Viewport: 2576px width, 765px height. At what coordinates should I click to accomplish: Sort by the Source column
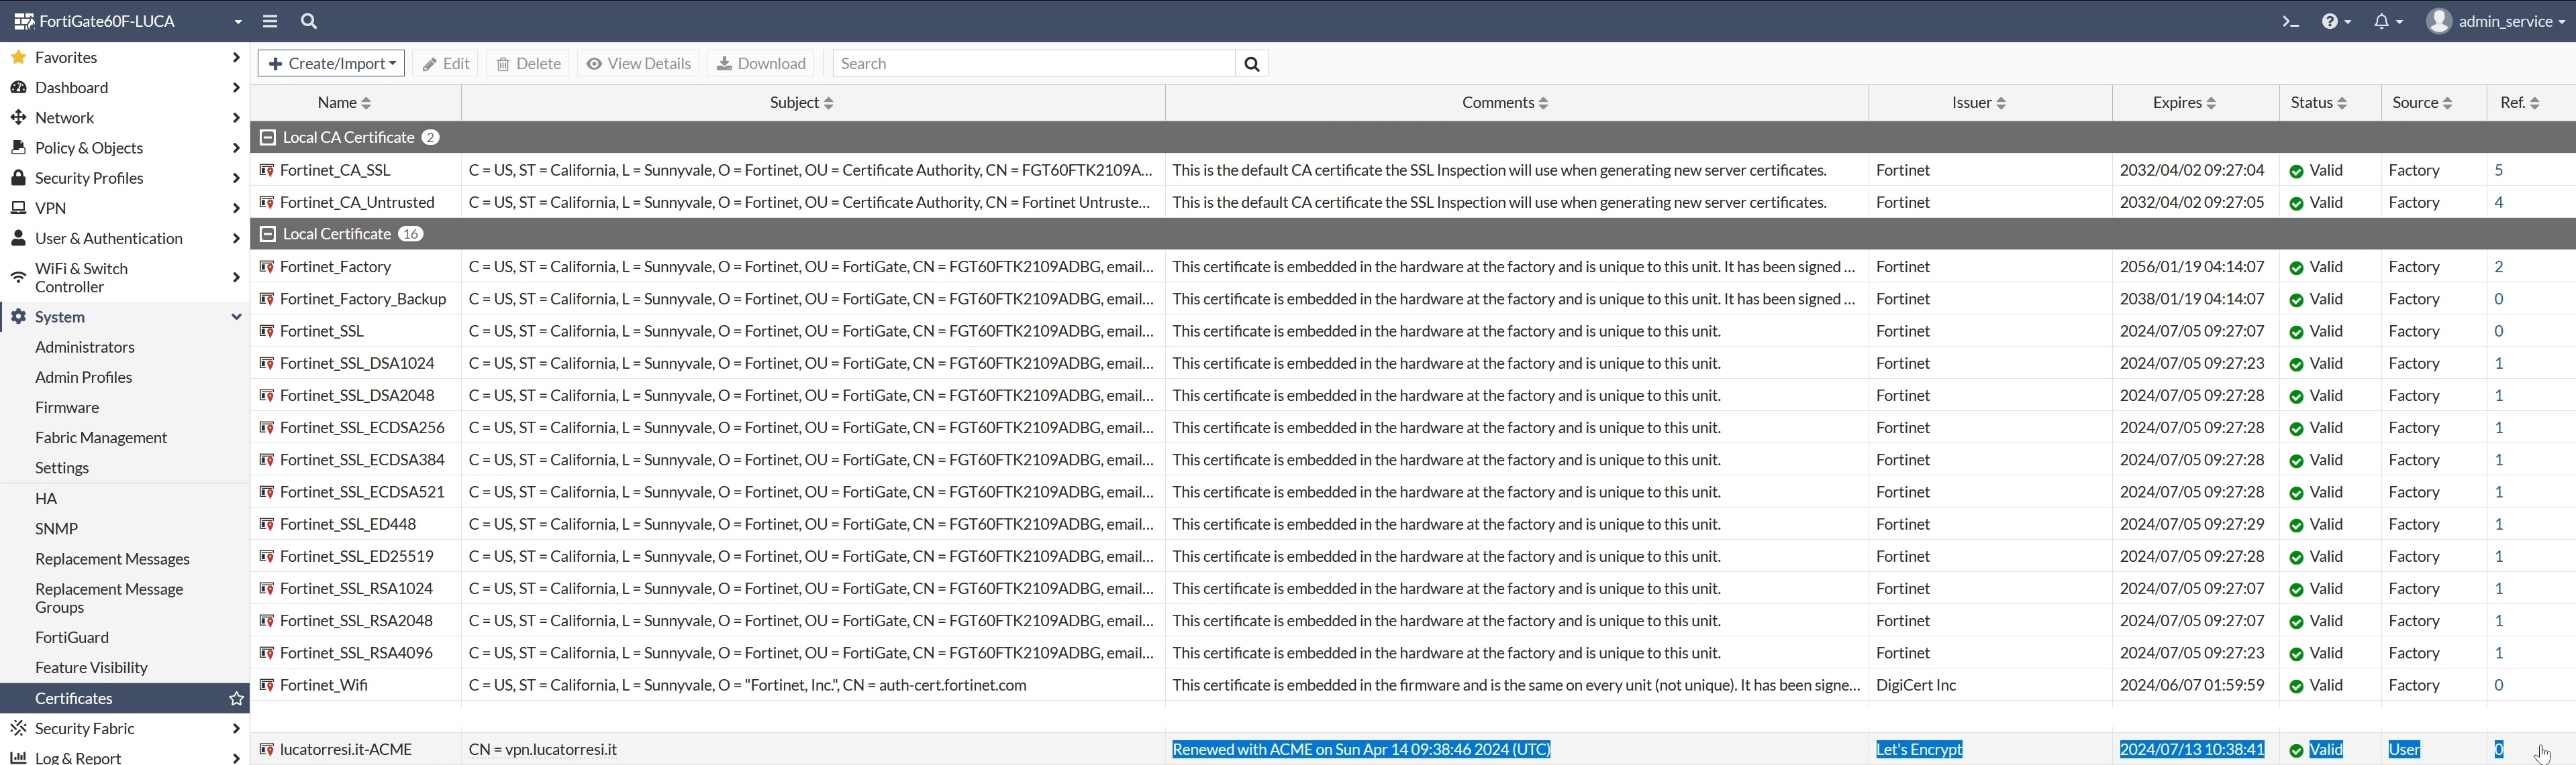click(x=2422, y=103)
